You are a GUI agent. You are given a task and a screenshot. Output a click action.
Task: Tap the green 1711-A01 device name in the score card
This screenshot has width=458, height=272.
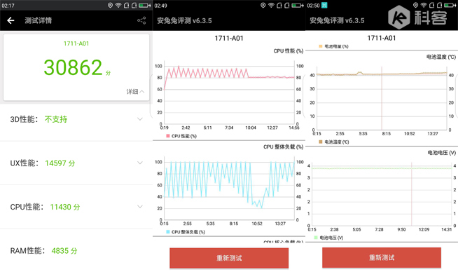click(x=76, y=43)
